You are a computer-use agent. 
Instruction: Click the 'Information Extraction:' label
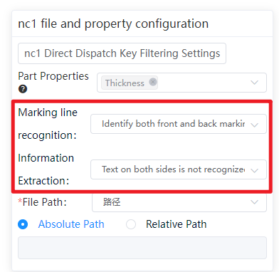coord(46,169)
